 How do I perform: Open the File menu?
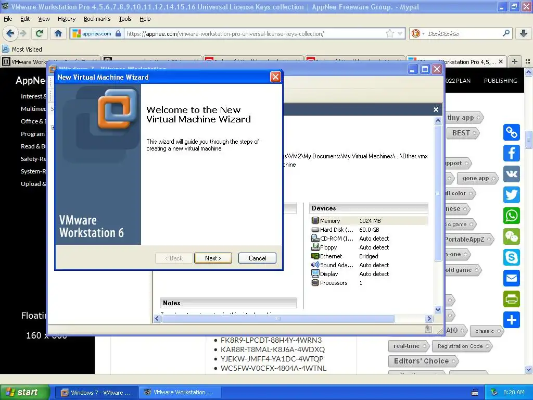click(x=8, y=19)
